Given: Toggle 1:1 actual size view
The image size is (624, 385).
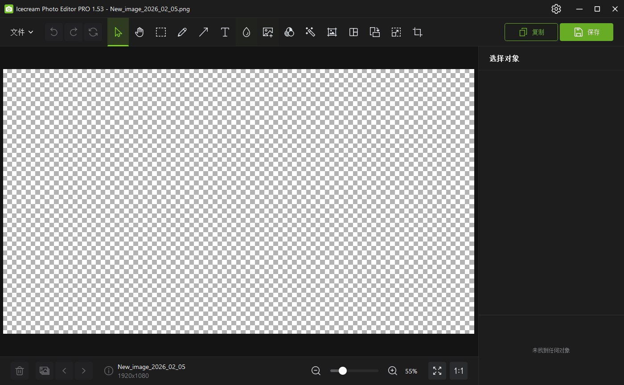Looking at the screenshot, I should click(x=459, y=371).
